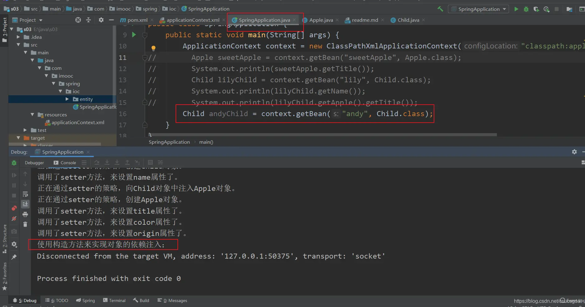Viewport: 585px width, 307px height.
Task: Switch to the Apple.java editor tab
Action: click(321, 20)
